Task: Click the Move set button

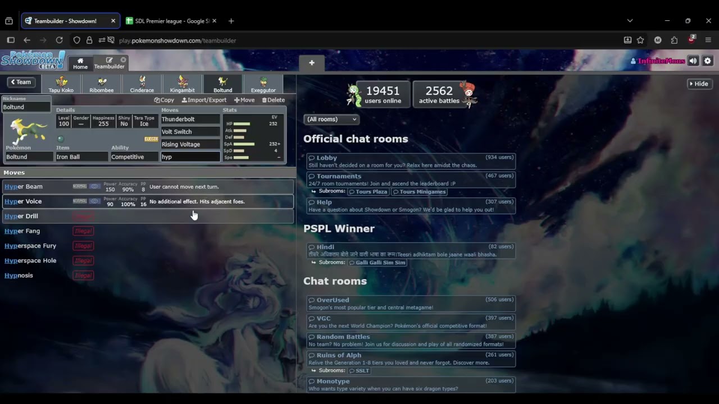Action: 244,100
